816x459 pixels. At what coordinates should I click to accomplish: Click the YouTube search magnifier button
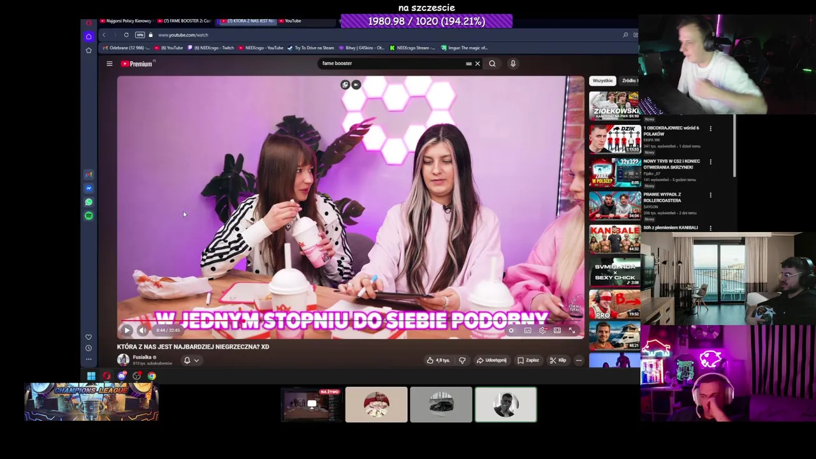[492, 64]
